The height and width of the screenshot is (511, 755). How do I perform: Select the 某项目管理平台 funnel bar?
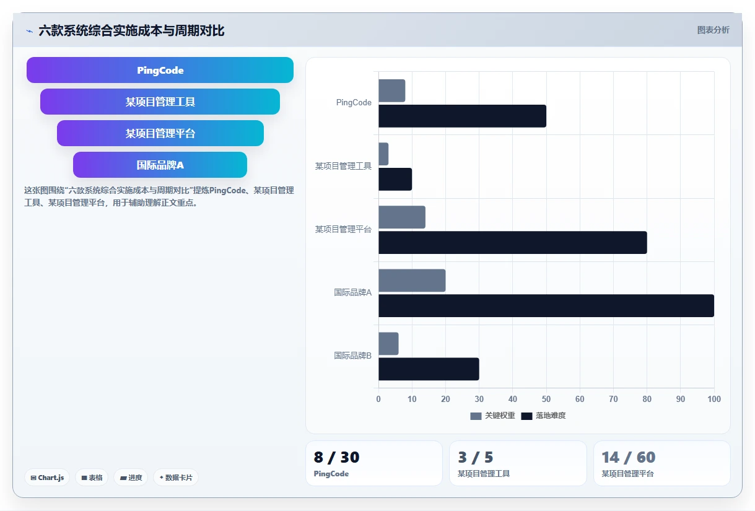tap(160, 133)
